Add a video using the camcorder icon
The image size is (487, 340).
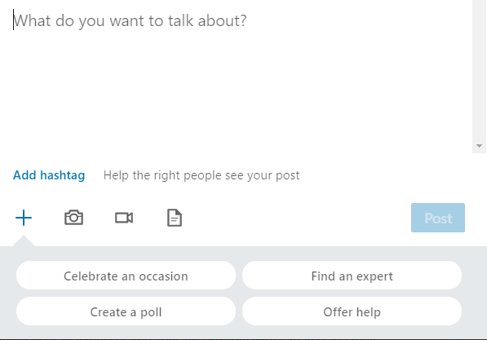124,218
